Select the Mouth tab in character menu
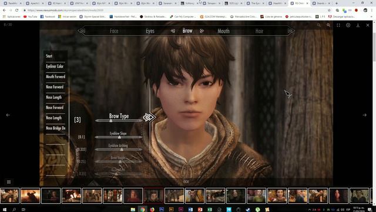Image resolution: width=376 pixels, height=212 pixels. click(223, 31)
